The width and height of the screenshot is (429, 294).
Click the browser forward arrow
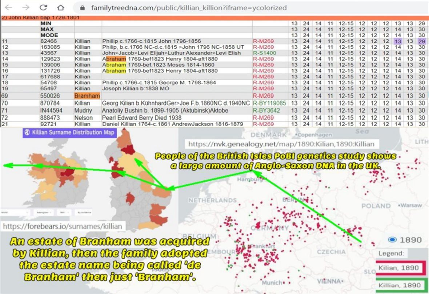[26, 7]
